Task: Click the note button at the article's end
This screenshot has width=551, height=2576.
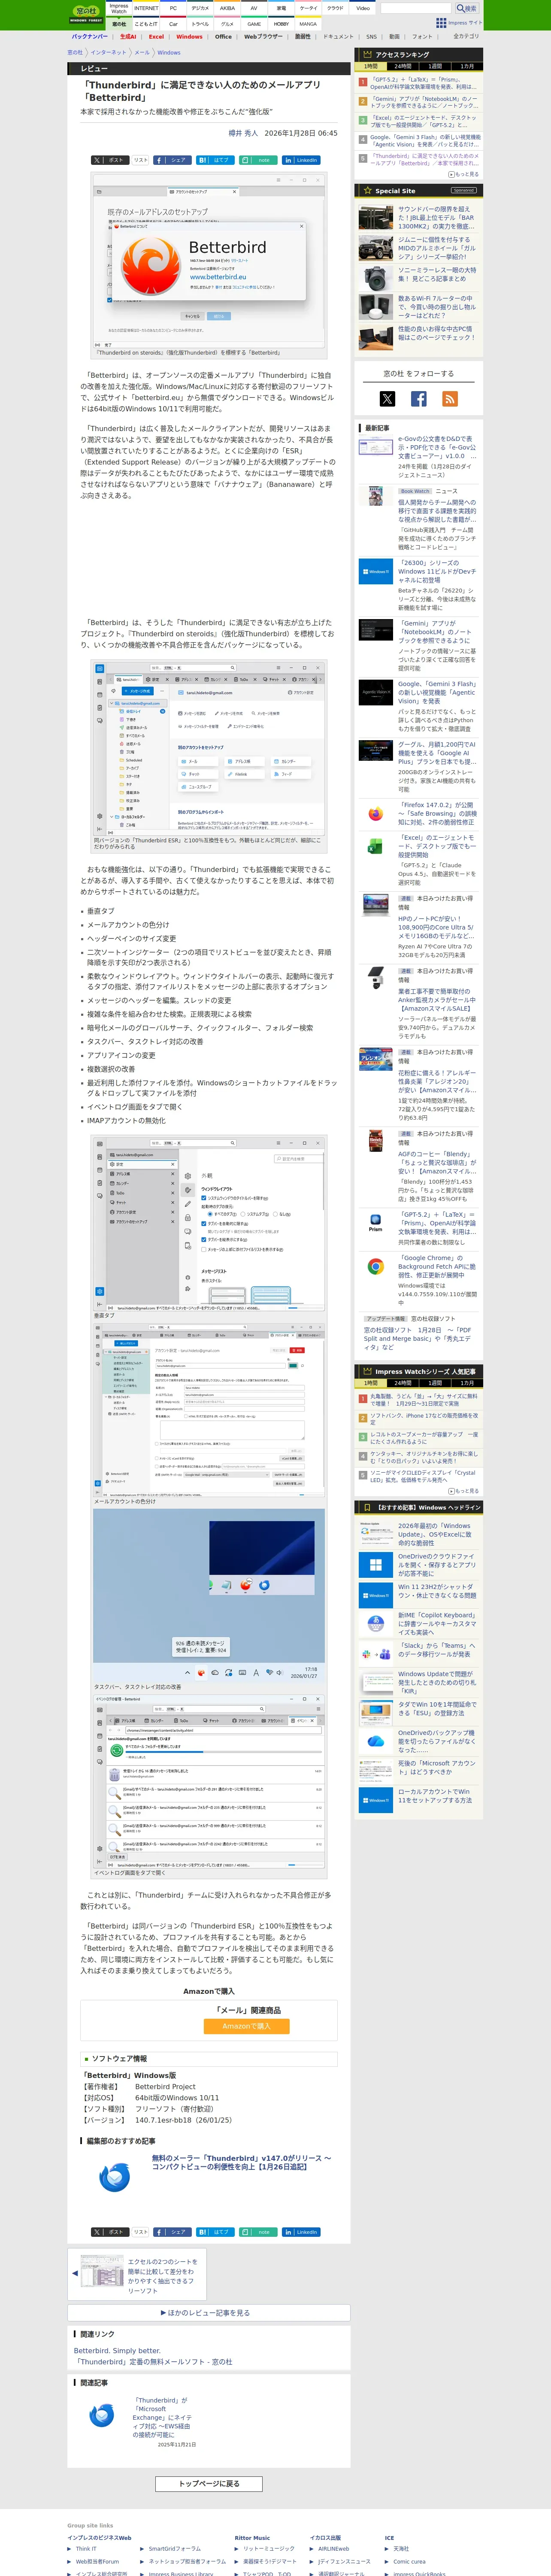Action: [x=258, y=2232]
